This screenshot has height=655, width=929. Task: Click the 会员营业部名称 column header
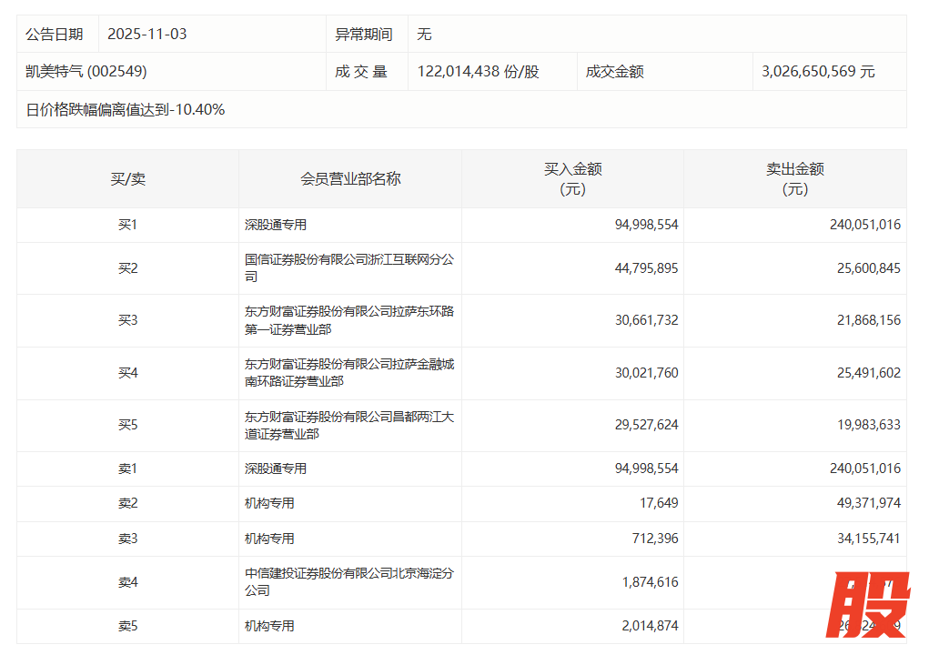[350, 179]
